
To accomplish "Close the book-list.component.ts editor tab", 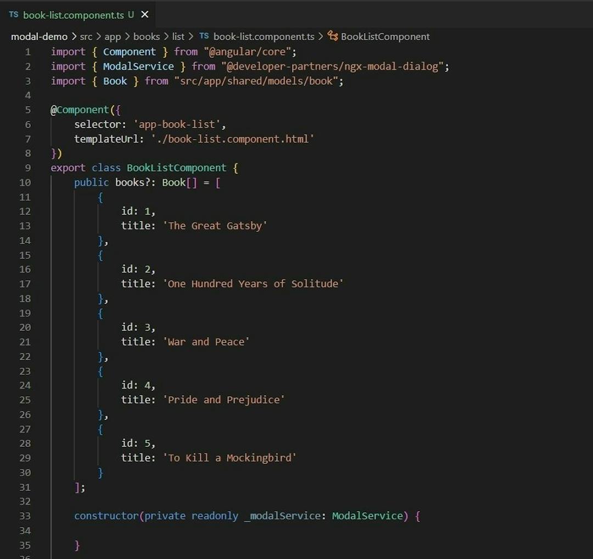I will point(145,15).
